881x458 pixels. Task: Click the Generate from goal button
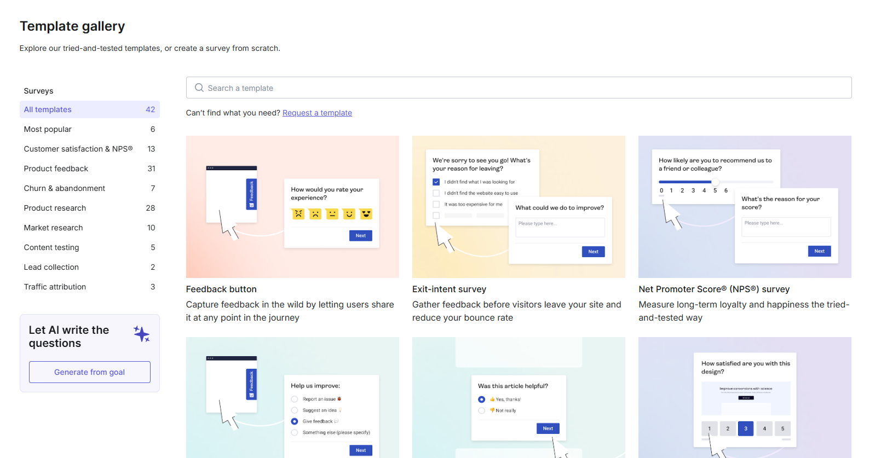tap(90, 372)
